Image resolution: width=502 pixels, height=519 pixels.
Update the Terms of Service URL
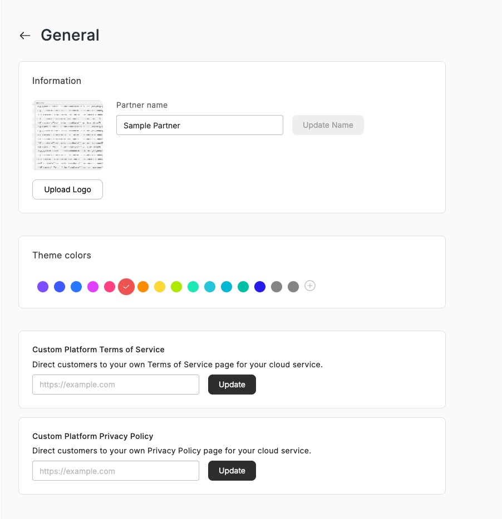pyautogui.click(x=232, y=385)
